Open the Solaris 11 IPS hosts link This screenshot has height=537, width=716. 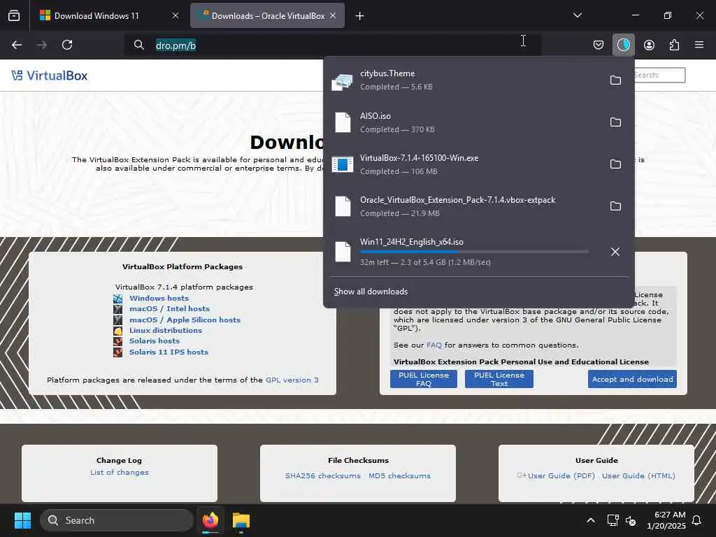pos(169,352)
